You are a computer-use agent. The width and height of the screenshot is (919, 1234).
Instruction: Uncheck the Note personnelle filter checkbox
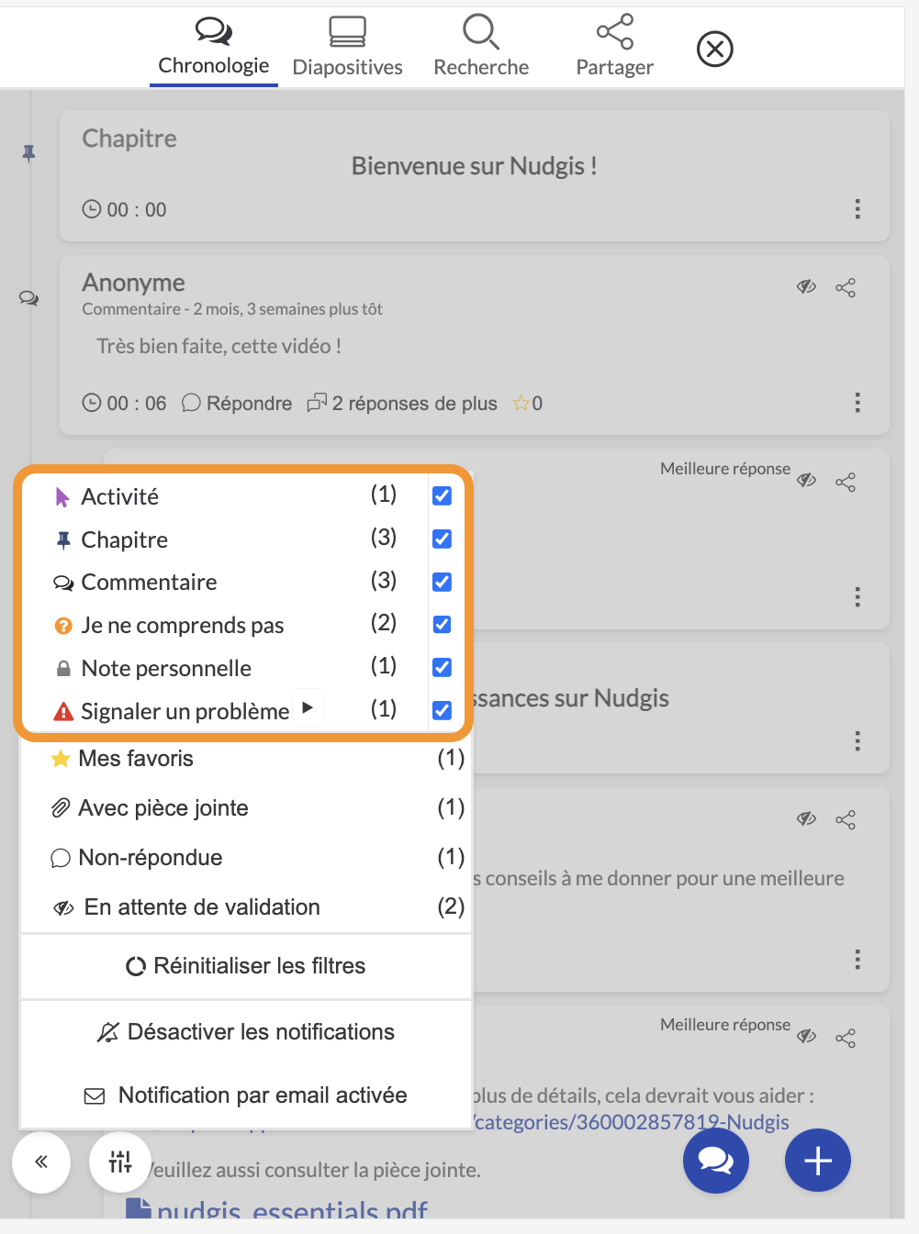(x=442, y=667)
